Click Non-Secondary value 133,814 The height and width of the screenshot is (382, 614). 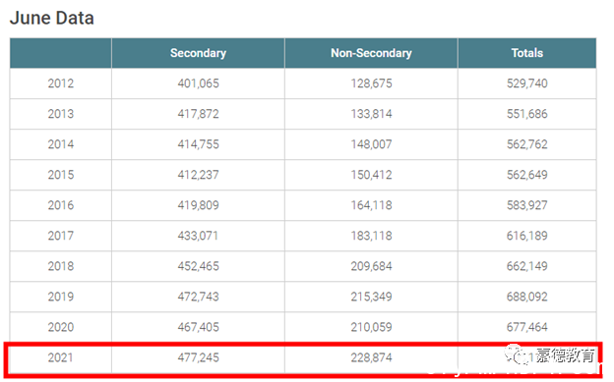371,114
